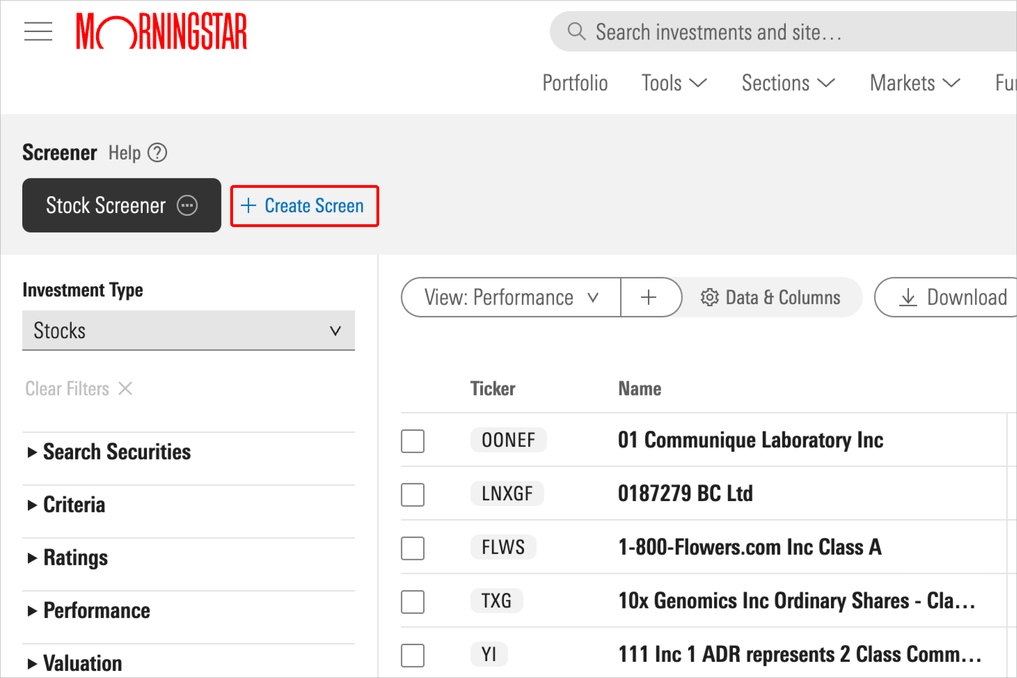Open the Investment Type Stocks dropdown
The width and height of the screenshot is (1017, 678).
coord(189,331)
